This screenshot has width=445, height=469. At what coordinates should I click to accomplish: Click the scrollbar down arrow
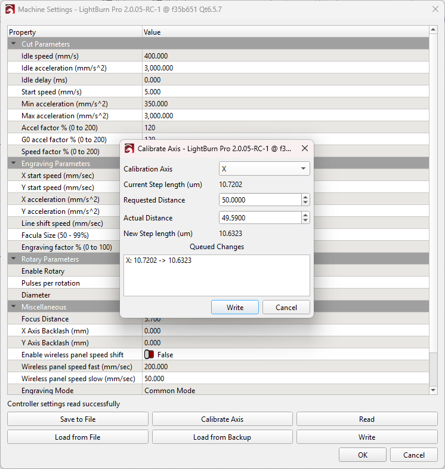[x=433, y=390]
